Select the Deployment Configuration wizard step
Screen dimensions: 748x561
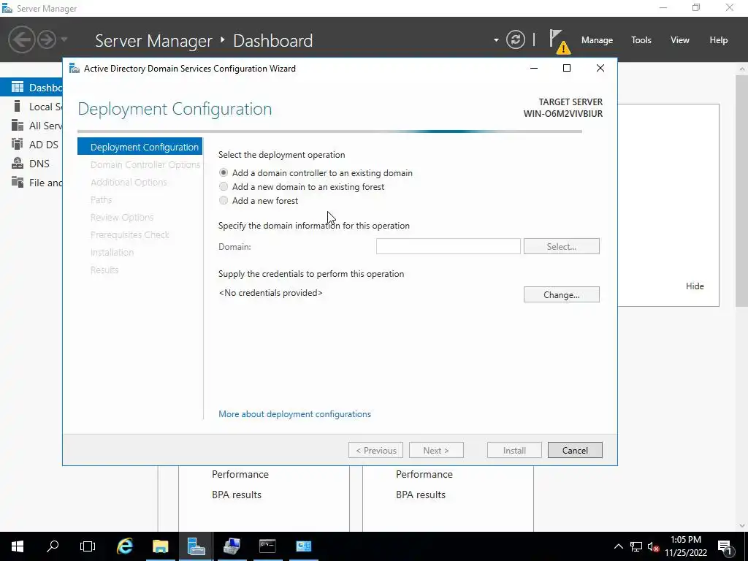tap(140, 147)
